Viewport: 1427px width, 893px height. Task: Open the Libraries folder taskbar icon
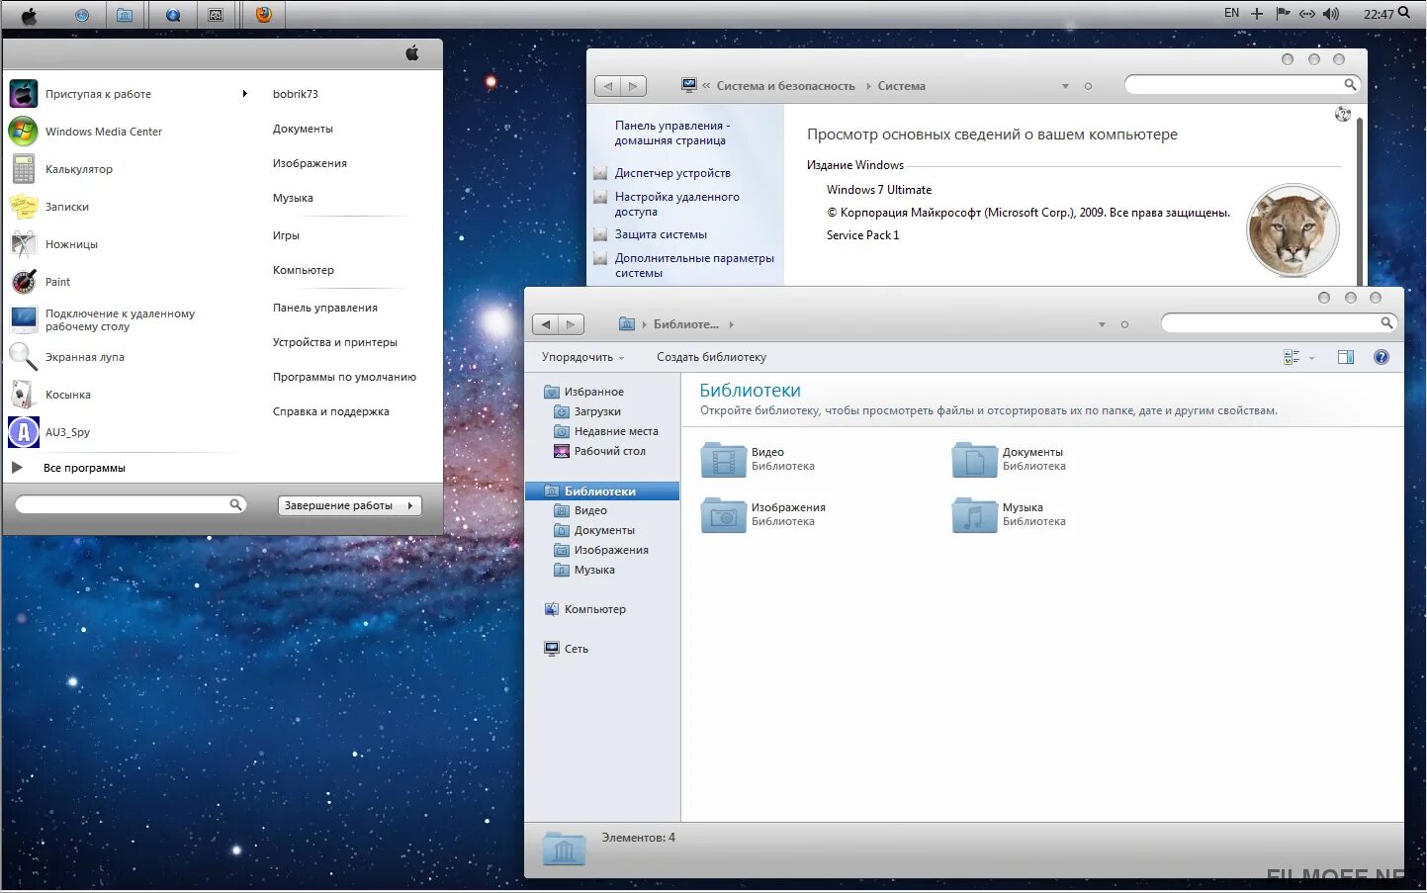pyautogui.click(x=125, y=15)
